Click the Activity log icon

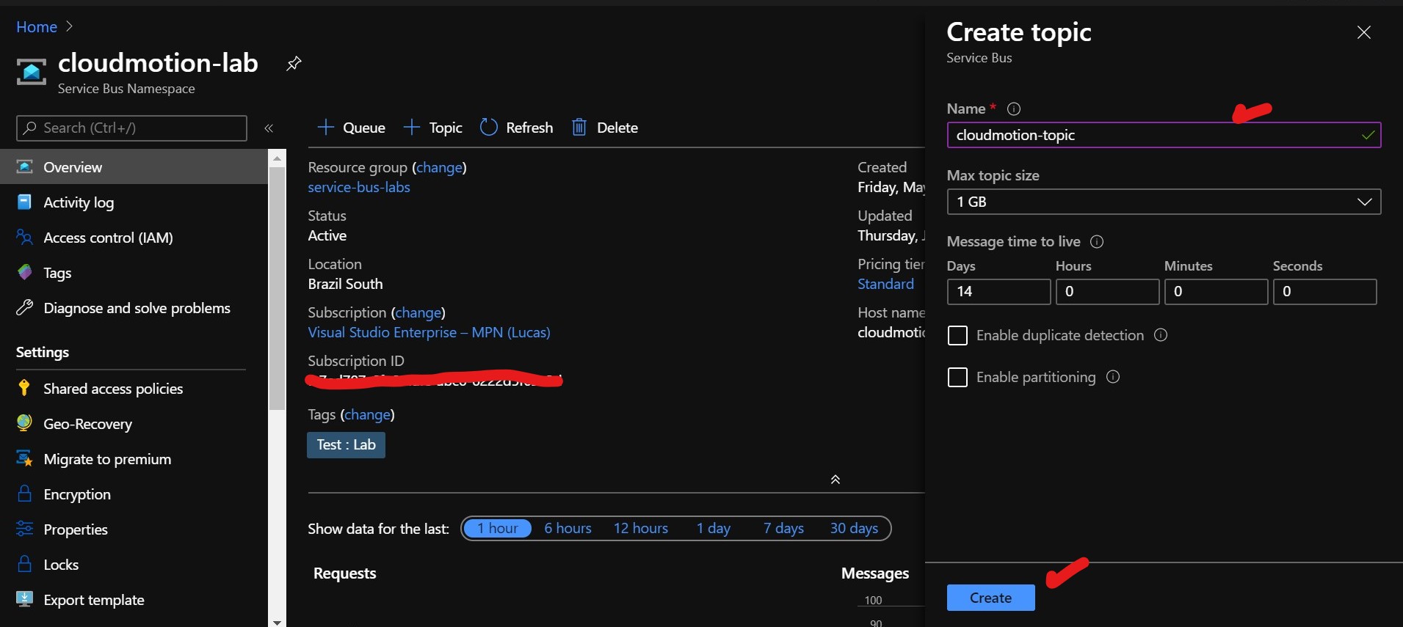24,202
